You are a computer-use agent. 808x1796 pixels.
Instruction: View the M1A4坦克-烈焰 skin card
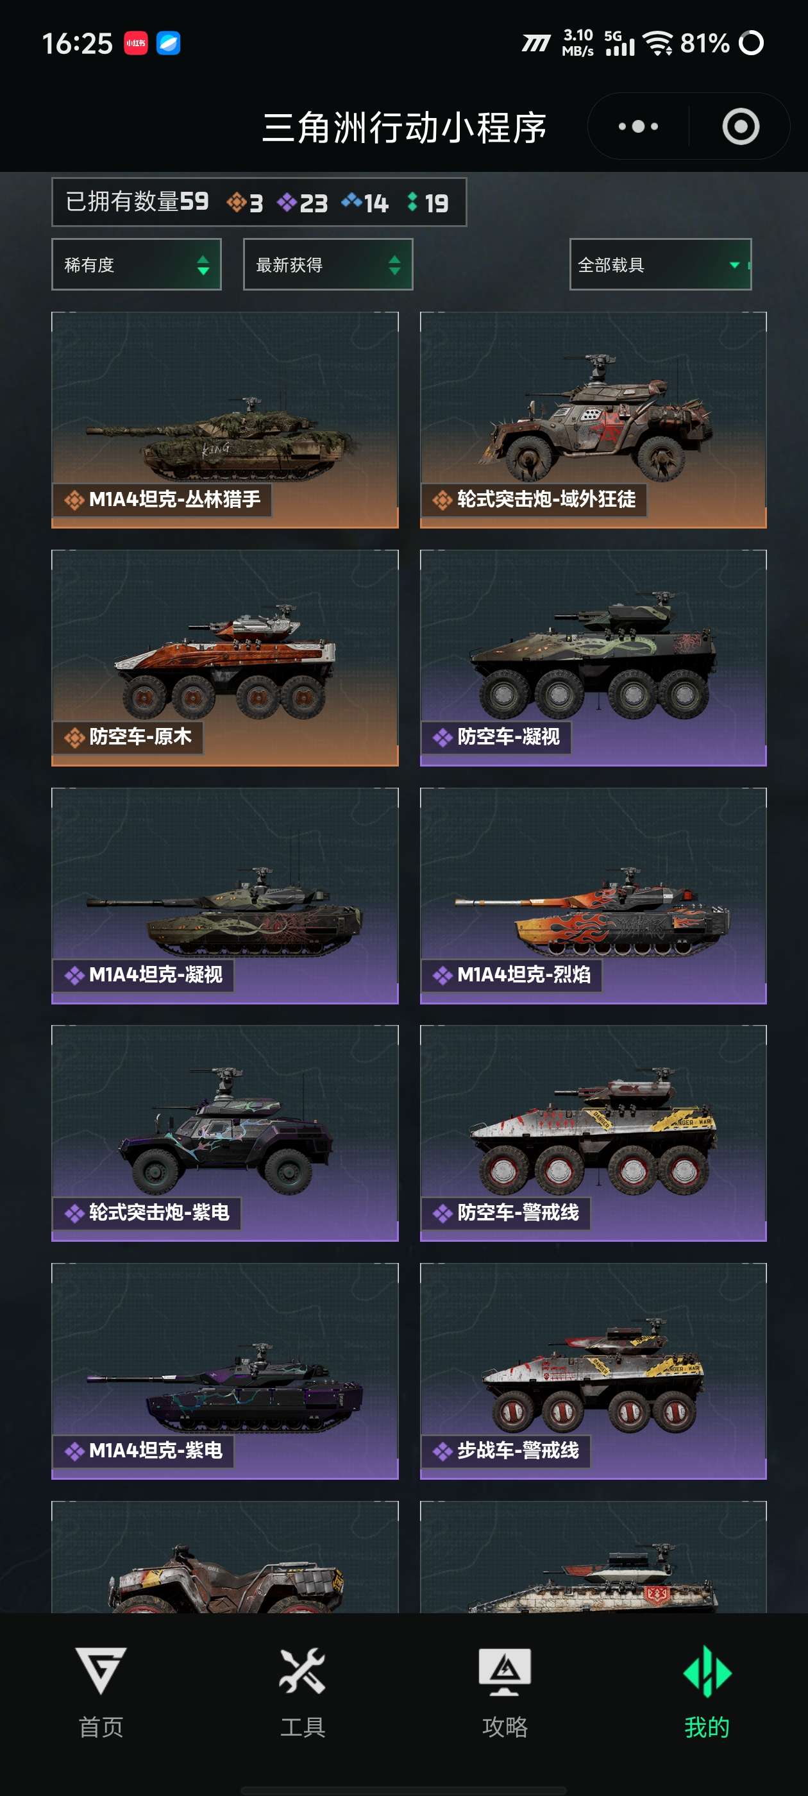pyautogui.click(x=593, y=895)
